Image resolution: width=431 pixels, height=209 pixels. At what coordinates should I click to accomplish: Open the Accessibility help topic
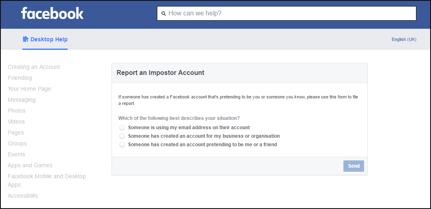(23, 196)
